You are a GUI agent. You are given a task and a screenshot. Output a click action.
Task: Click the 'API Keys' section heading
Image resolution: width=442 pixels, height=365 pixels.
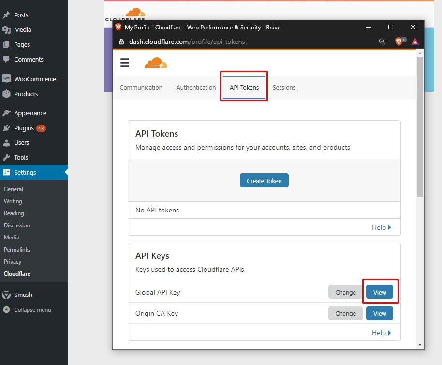pyautogui.click(x=152, y=256)
